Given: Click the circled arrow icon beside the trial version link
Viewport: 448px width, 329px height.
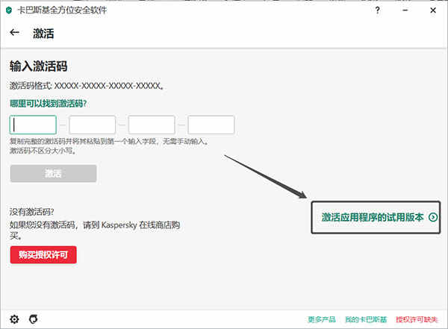Looking at the screenshot, I should [x=433, y=217].
